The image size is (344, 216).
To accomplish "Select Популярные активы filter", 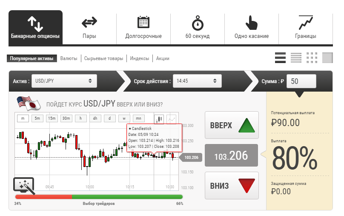I will (x=32, y=58).
